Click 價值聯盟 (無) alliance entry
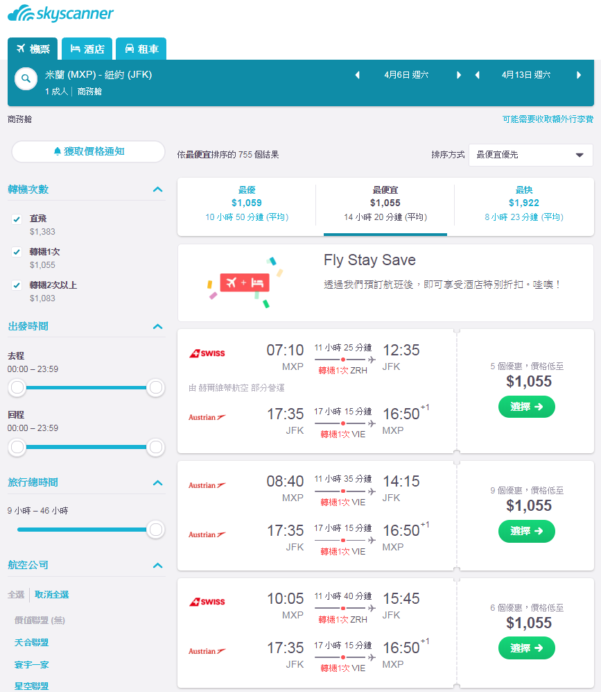This screenshot has height=692, width=601. pos(40,620)
